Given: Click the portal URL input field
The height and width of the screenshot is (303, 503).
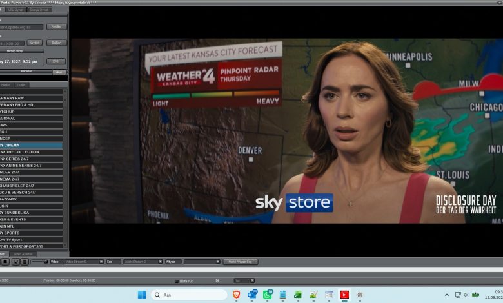Looking at the screenshot, I should [x=21, y=27].
